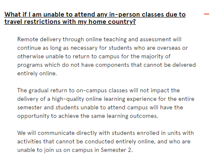Click the word 'majority' in the first paragraph
Viewport: 213px width, 160px height.
point(152,57)
